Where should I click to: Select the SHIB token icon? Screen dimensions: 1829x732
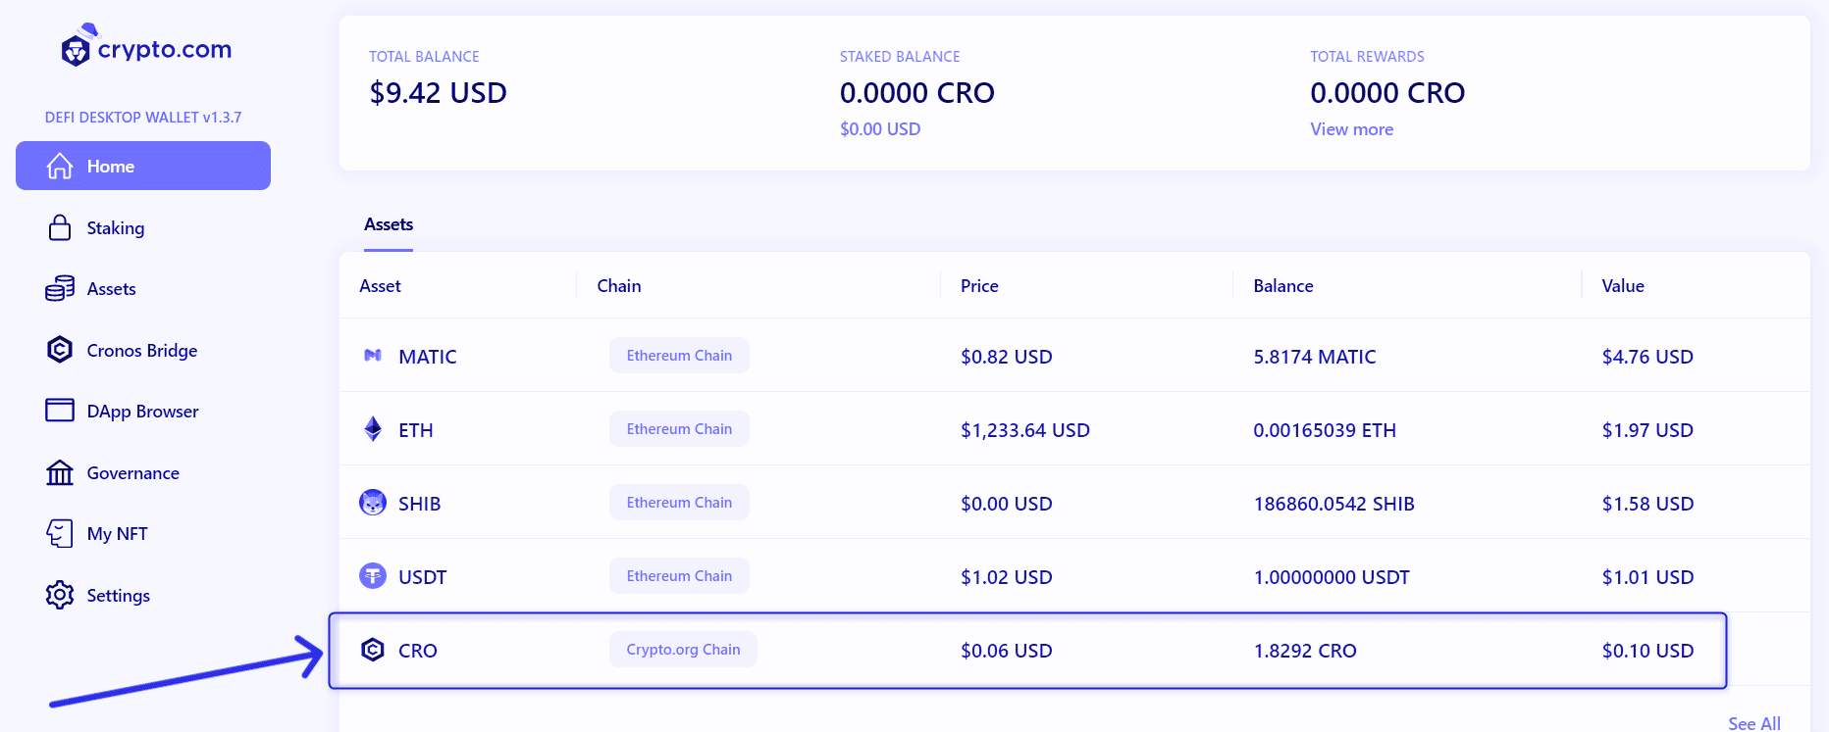tap(373, 503)
